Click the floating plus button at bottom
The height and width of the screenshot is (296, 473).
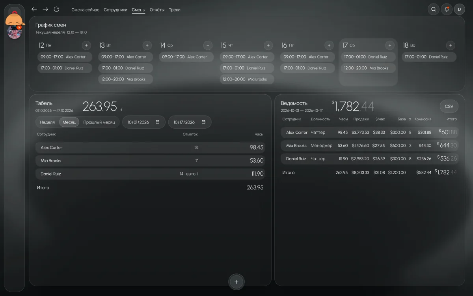point(236,282)
